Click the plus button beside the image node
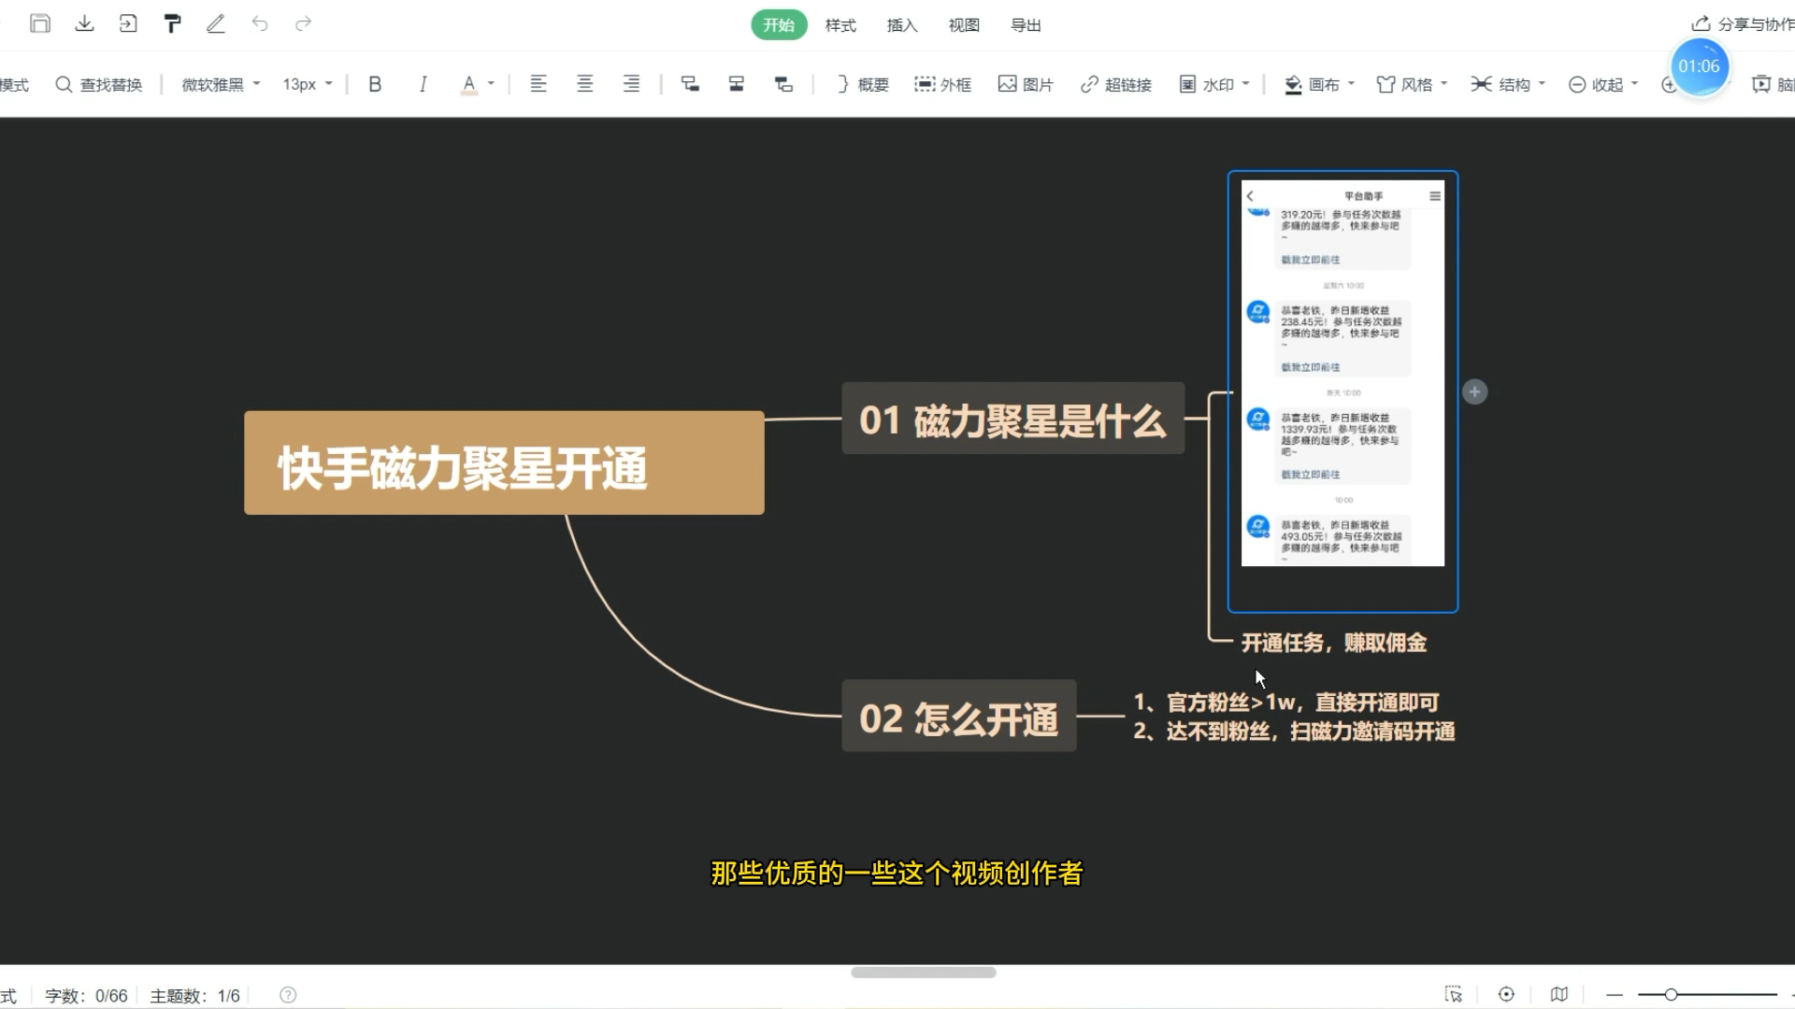Viewport: 1795px width, 1009px height. point(1474,391)
